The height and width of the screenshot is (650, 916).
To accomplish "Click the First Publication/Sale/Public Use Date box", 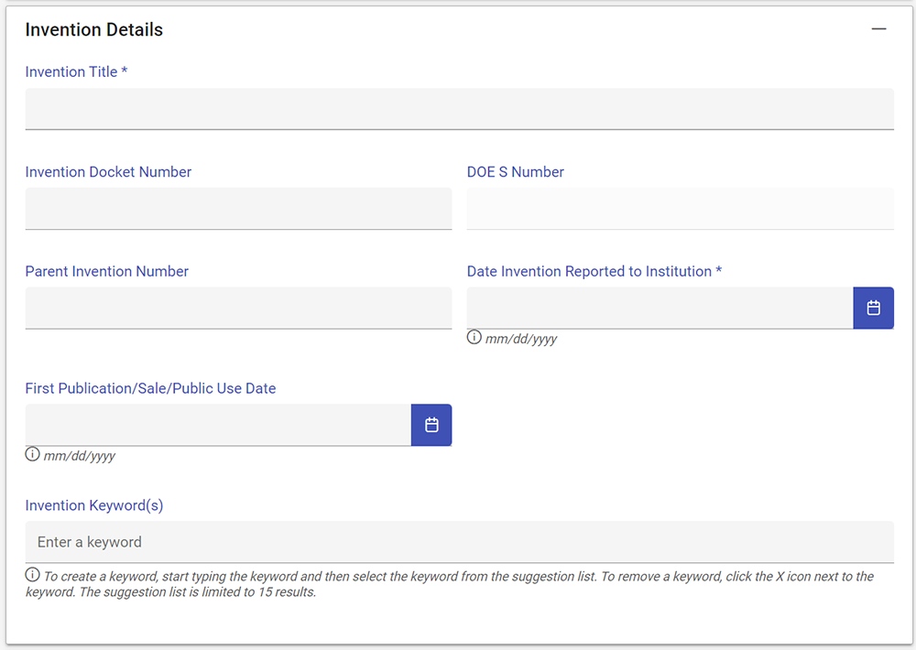I will 218,426.
